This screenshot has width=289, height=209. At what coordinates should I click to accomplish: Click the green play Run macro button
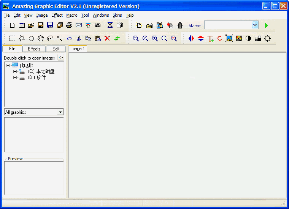266,25
